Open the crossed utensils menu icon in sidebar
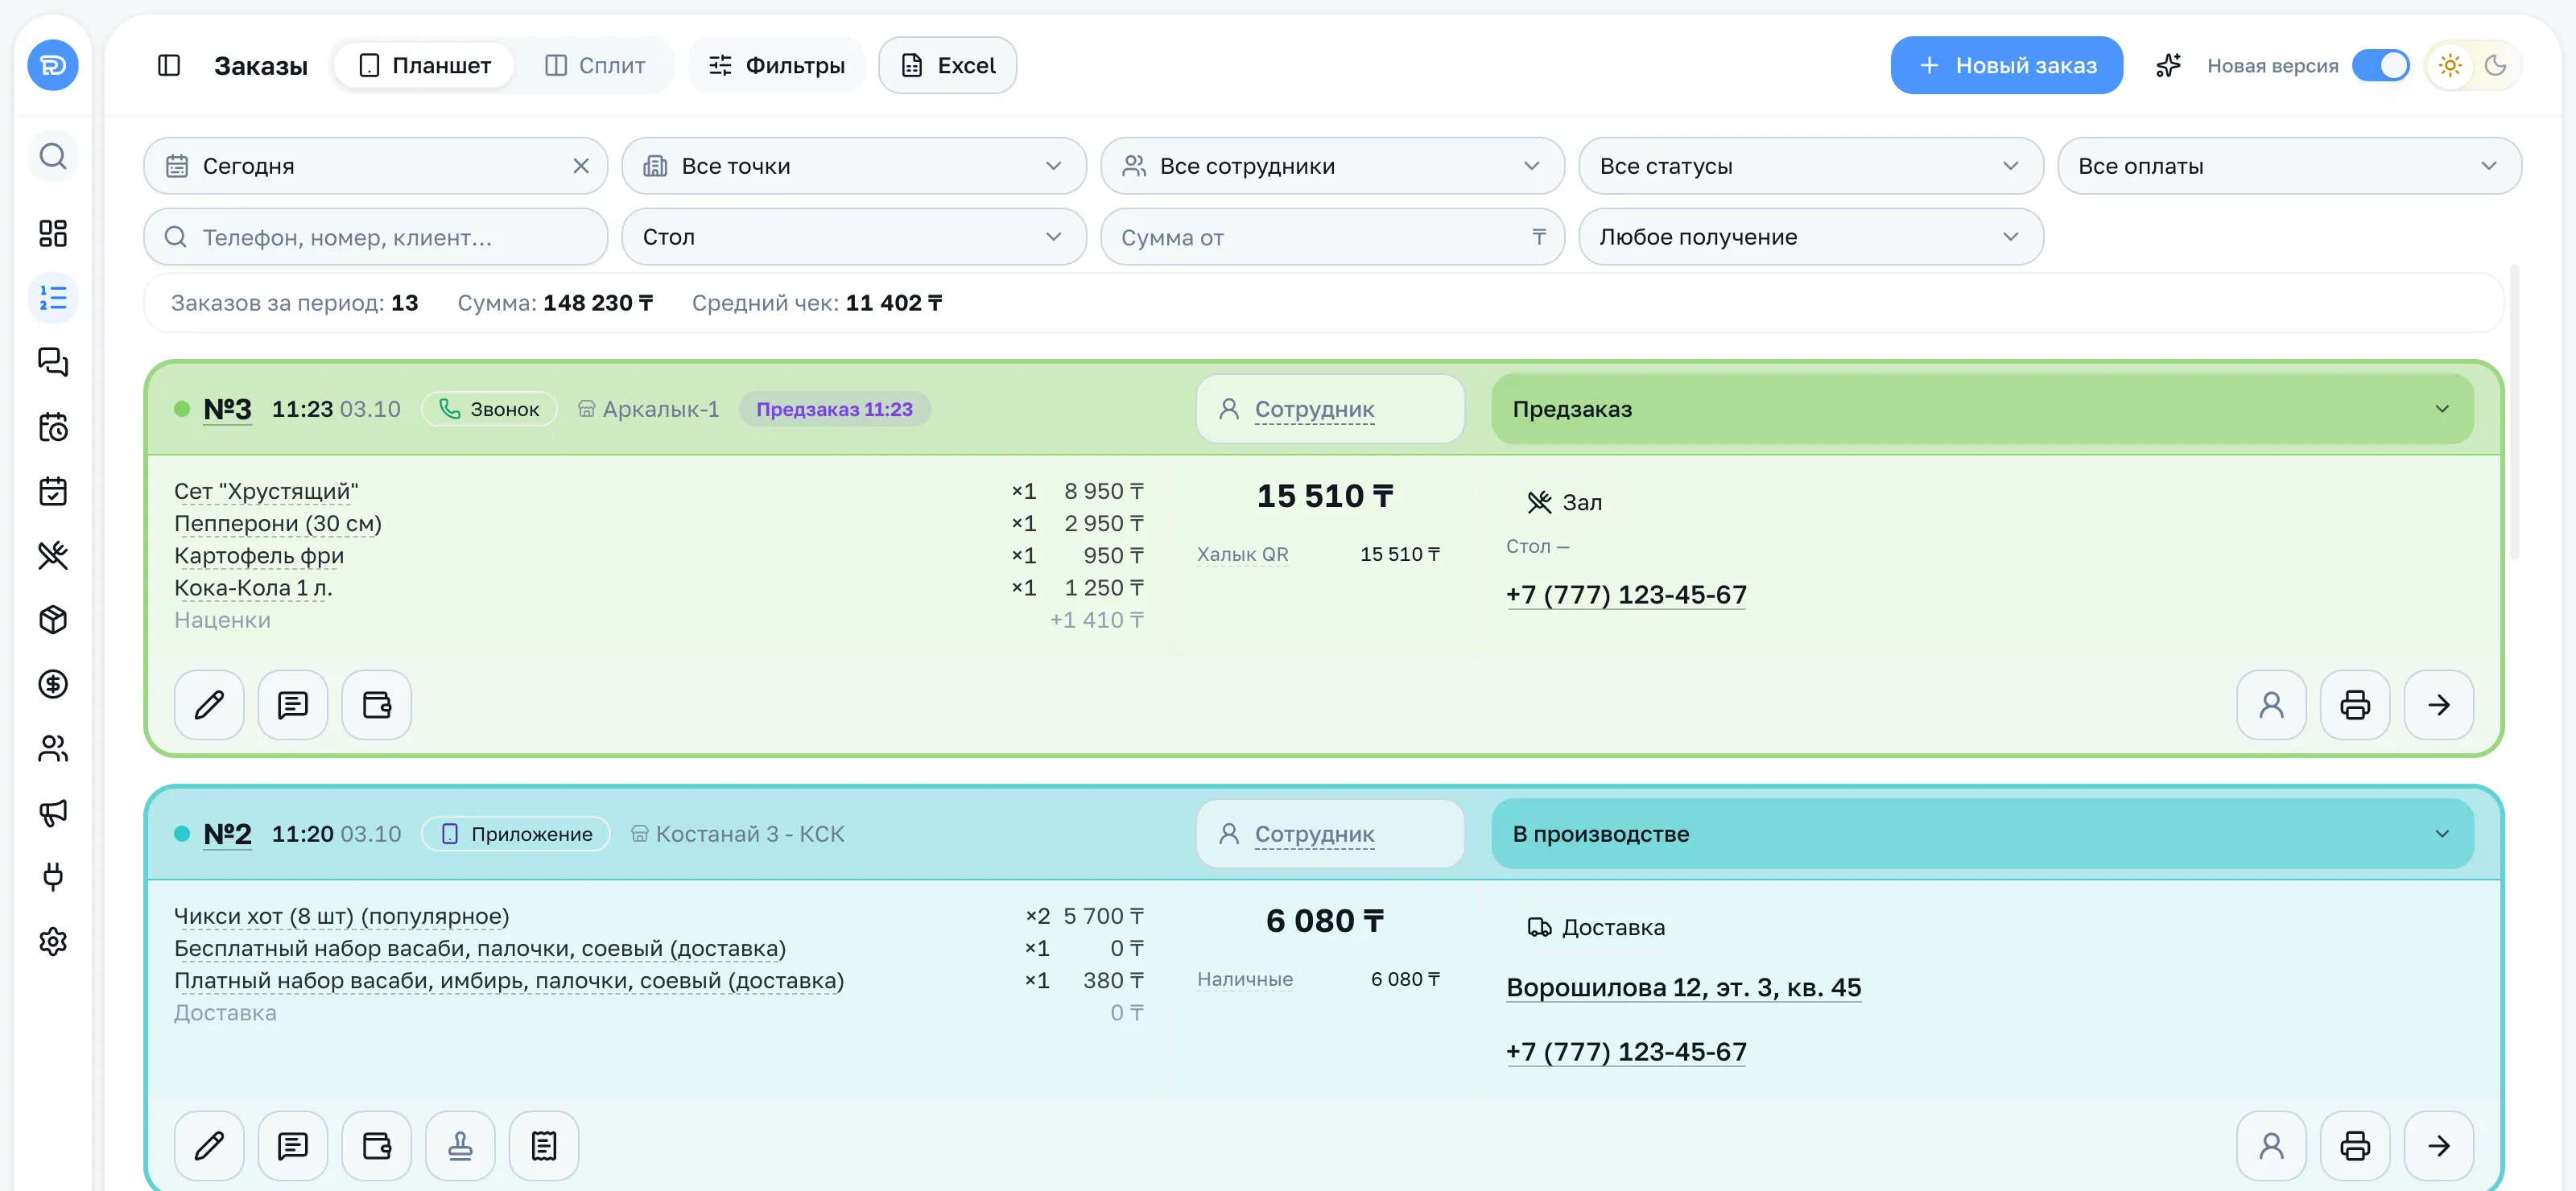Screen dimensions: 2576x1191 point(53,555)
